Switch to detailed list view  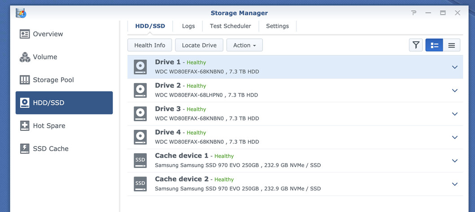click(x=434, y=45)
